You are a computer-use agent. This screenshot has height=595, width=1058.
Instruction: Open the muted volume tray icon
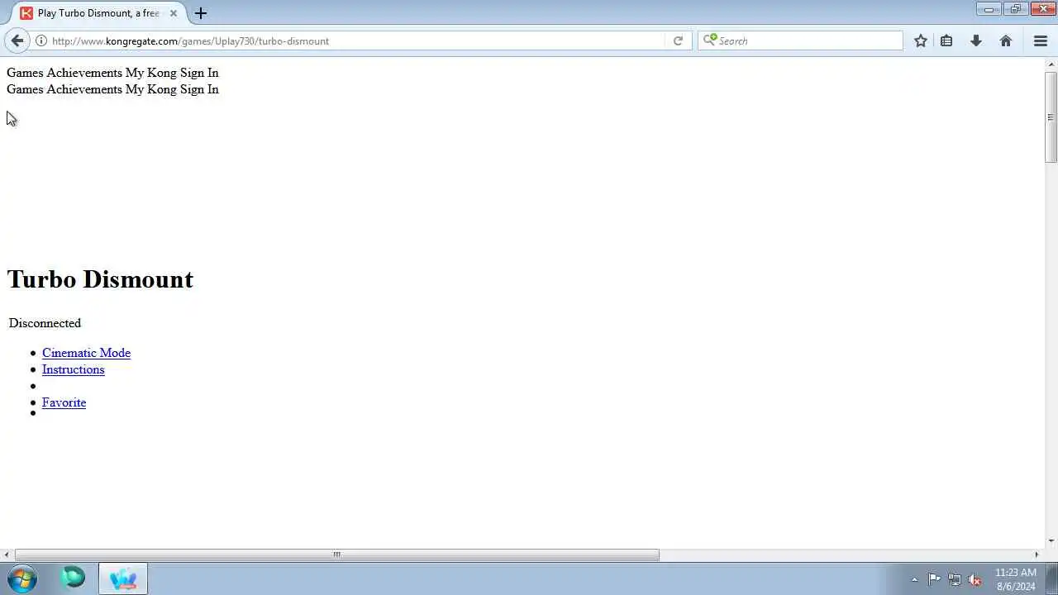click(975, 579)
